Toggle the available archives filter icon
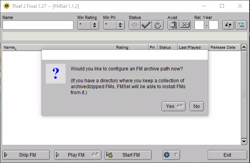The image size is (250, 163). pyautogui.click(x=173, y=25)
